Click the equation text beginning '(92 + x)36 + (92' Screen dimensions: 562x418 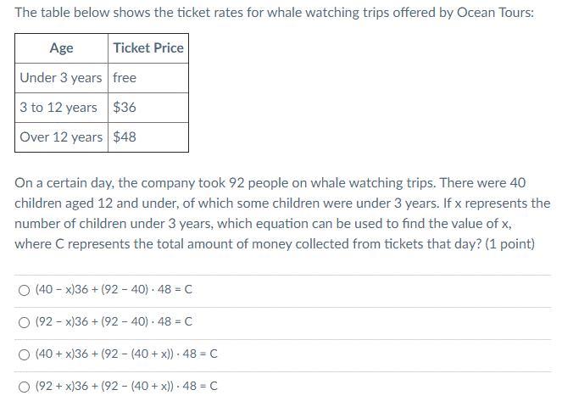pos(126,387)
